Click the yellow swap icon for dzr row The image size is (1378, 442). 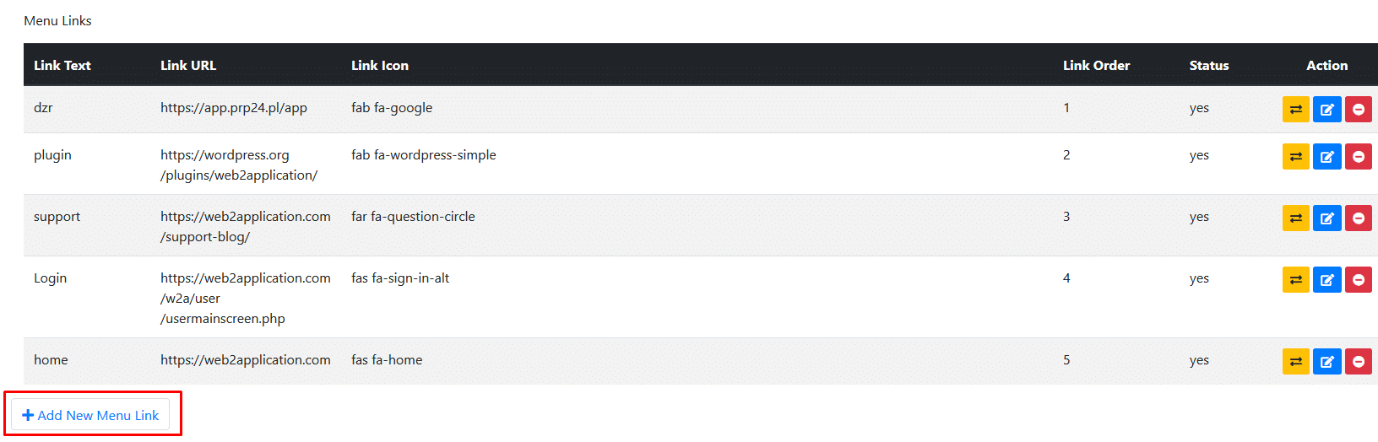[1295, 109]
